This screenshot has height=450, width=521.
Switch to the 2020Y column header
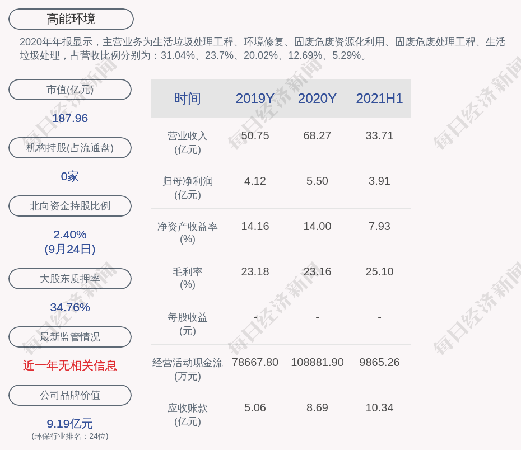tap(317, 99)
